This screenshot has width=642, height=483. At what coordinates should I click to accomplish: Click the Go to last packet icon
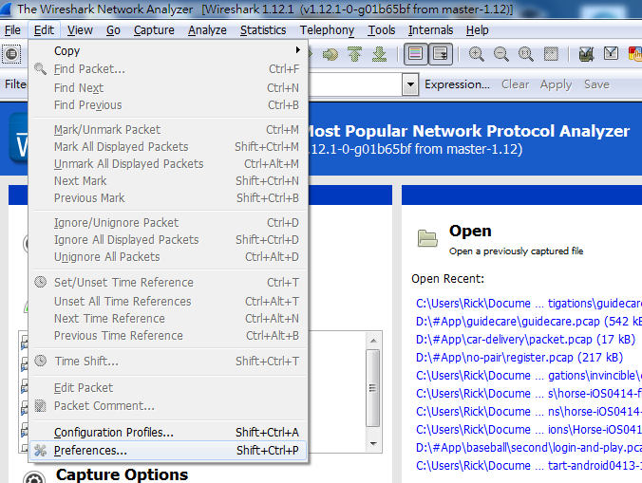[x=380, y=54]
